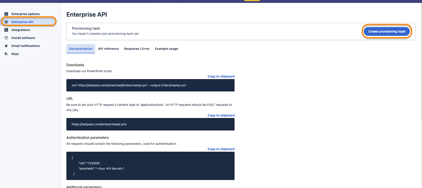Click the Provisioning hash heading
The height and width of the screenshot is (188, 422).
[86, 28]
